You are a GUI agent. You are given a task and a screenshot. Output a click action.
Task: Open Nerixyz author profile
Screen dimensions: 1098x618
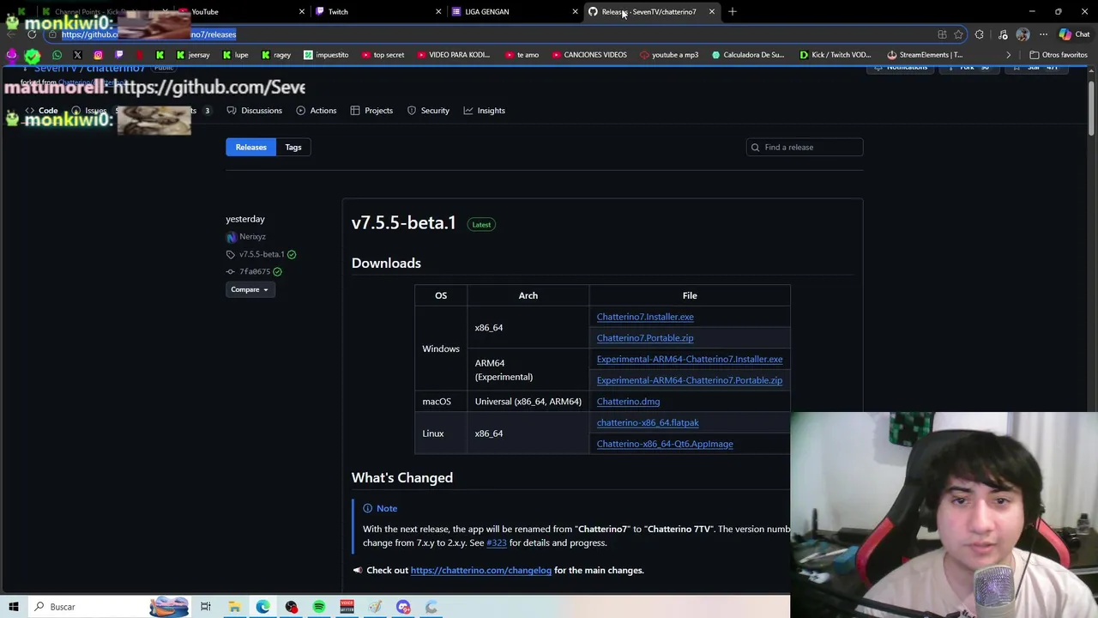click(252, 236)
